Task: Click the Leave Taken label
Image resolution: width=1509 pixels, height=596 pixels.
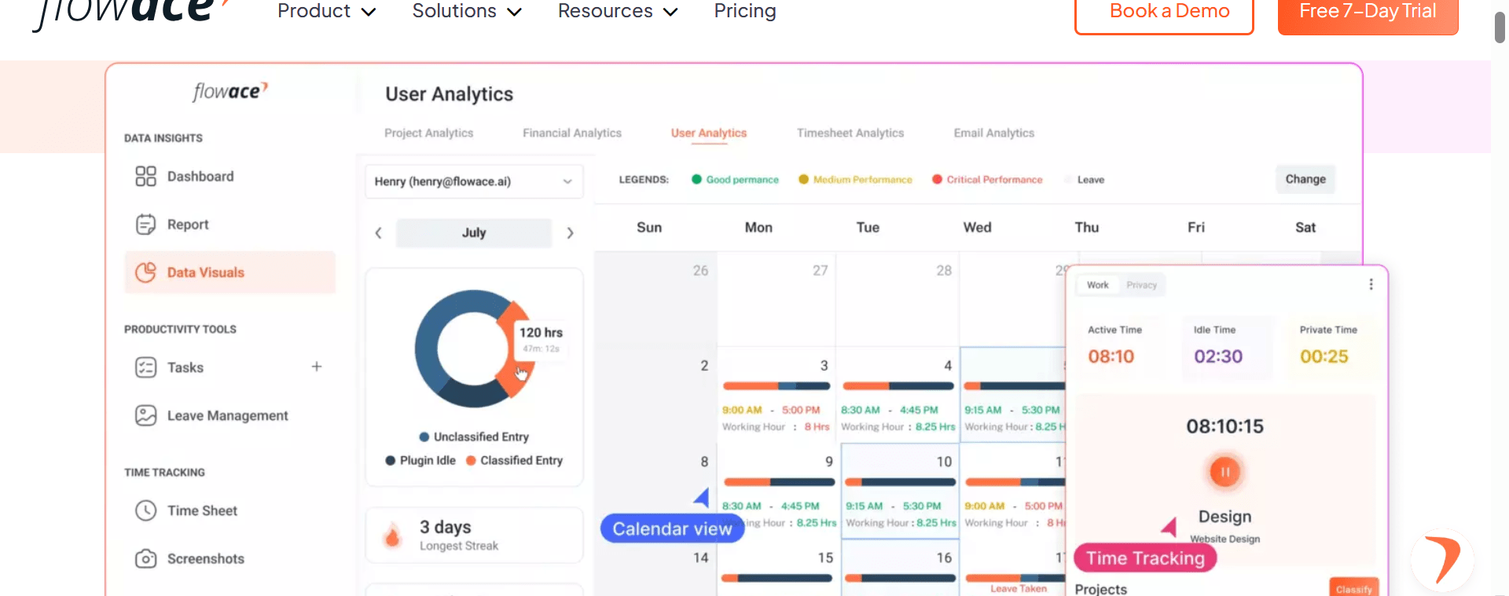Action: point(1018,589)
